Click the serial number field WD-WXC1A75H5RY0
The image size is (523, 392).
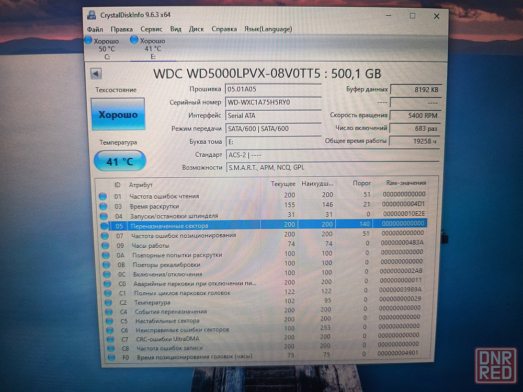(x=273, y=102)
